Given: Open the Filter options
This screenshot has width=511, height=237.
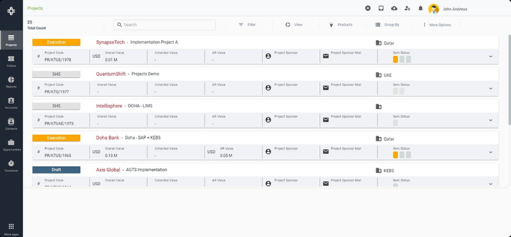Looking at the screenshot, I should pos(247,24).
